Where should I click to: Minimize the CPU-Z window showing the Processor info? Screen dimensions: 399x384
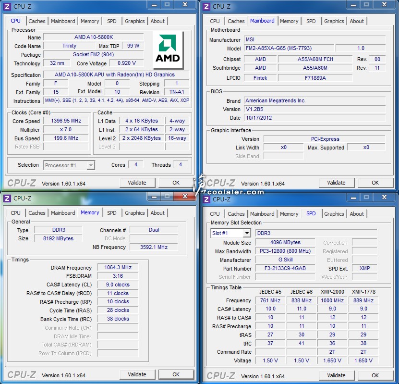point(153,5)
